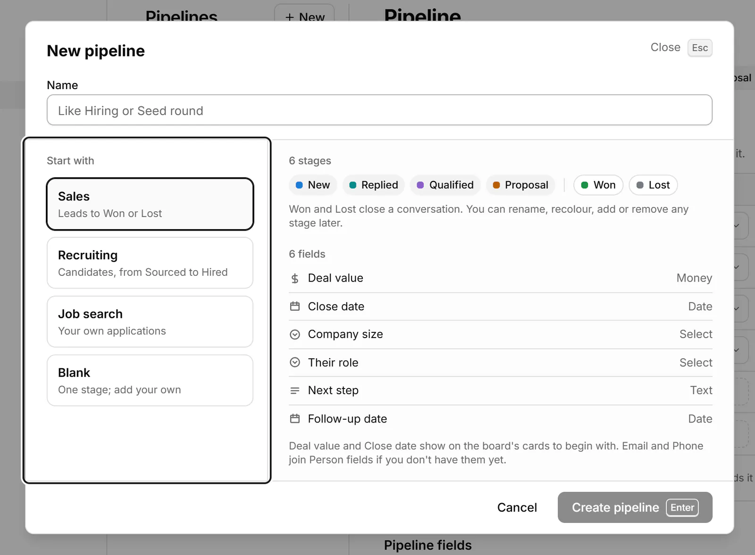Viewport: 755px width, 555px height.
Task: Click the dollar icon beside Deal value
Action: [x=295, y=279]
